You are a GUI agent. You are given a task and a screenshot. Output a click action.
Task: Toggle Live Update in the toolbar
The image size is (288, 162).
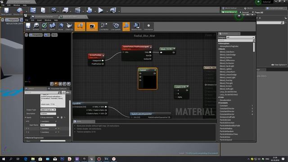[116, 27]
